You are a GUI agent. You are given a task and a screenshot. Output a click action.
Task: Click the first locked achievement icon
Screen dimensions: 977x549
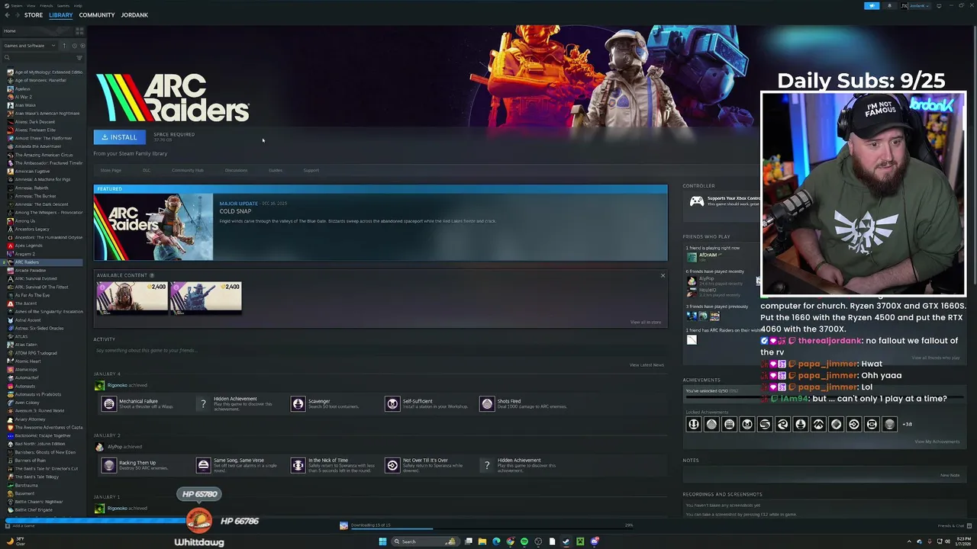(694, 424)
